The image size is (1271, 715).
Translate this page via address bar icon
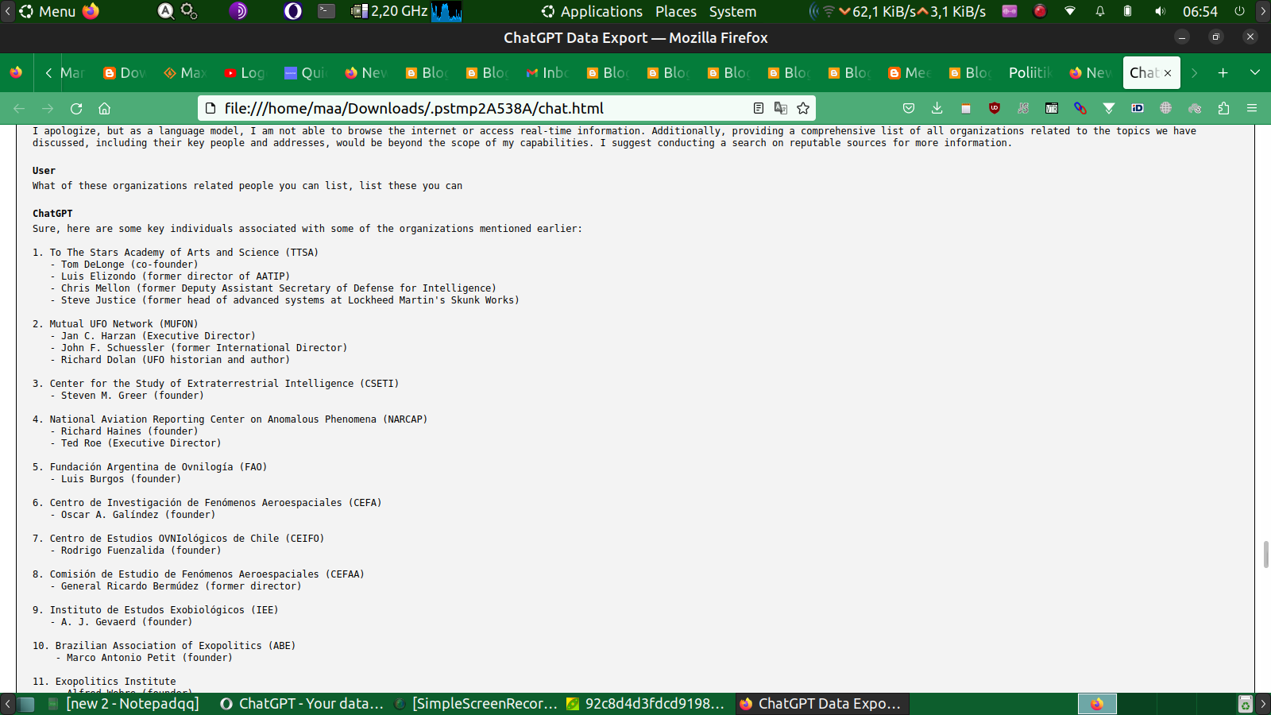[x=781, y=108]
